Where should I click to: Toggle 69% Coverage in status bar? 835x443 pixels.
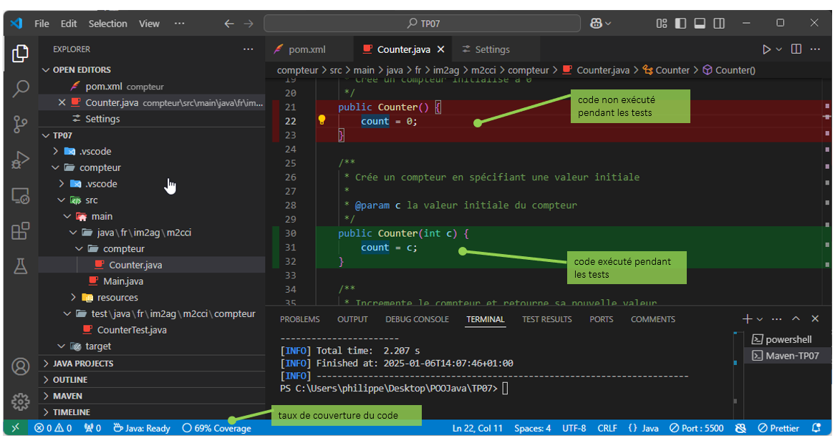216,429
